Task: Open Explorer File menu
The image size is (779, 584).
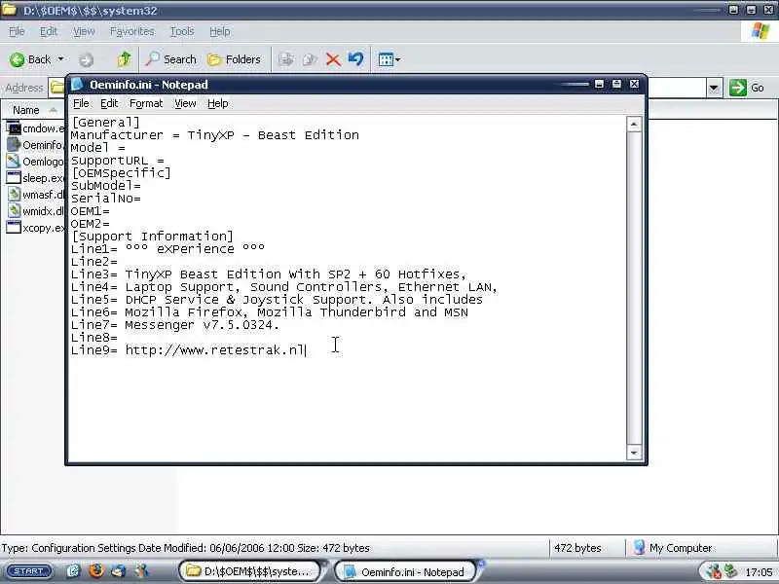Action: pyautogui.click(x=17, y=31)
